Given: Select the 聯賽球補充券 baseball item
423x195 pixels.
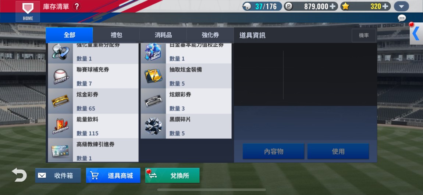Looking at the screenshot, I should coord(93,76).
